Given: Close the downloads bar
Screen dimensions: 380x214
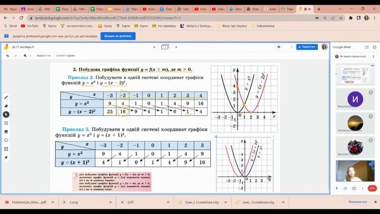Looking at the screenshot, I should 375,202.
